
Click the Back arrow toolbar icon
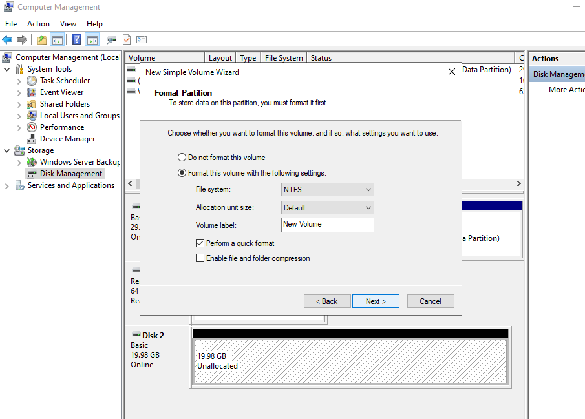7,39
